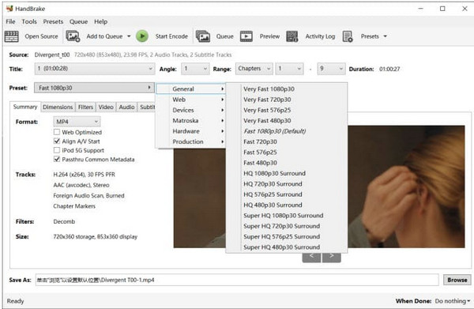Open the File menu
474x309 pixels.
pyautogui.click(x=10, y=21)
